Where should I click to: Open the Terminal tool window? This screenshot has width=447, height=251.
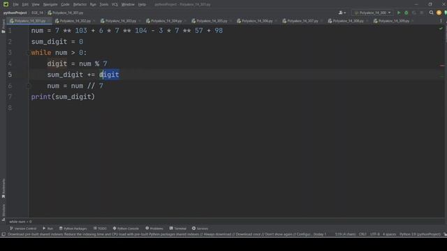click(178, 228)
